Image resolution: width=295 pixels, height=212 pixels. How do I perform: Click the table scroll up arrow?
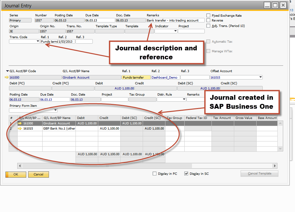(281, 123)
